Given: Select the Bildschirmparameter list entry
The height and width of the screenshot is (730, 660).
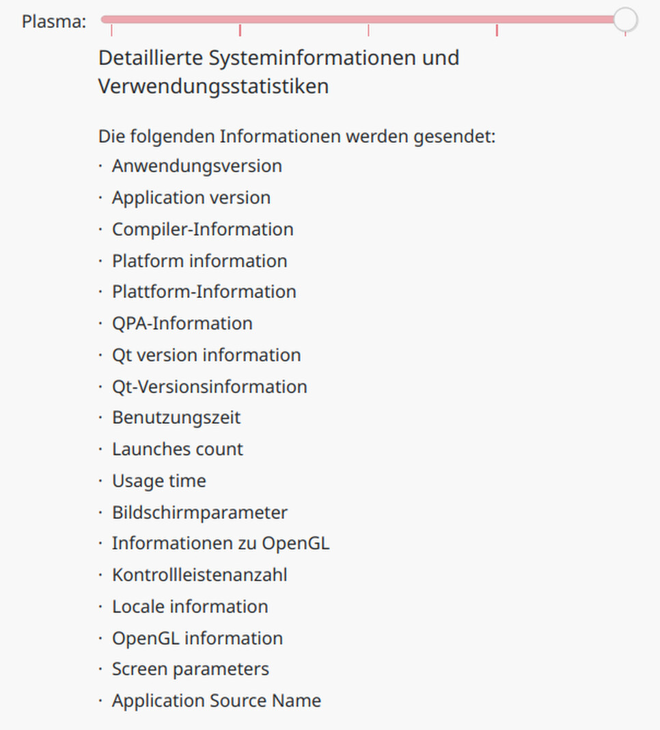Looking at the screenshot, I should [200, 513].
